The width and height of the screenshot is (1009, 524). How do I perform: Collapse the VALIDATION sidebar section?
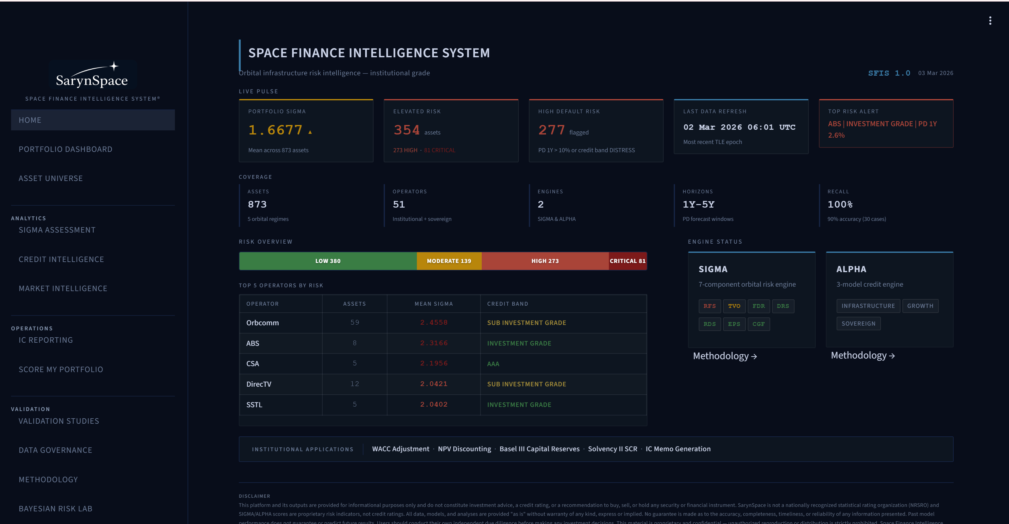[31, 409]
